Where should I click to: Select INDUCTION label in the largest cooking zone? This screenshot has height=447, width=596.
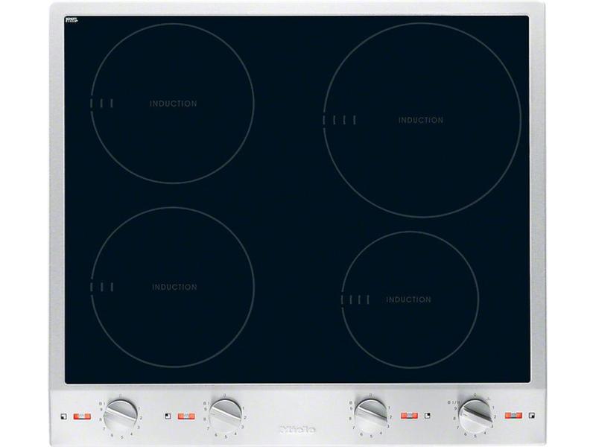pos(421,120)
